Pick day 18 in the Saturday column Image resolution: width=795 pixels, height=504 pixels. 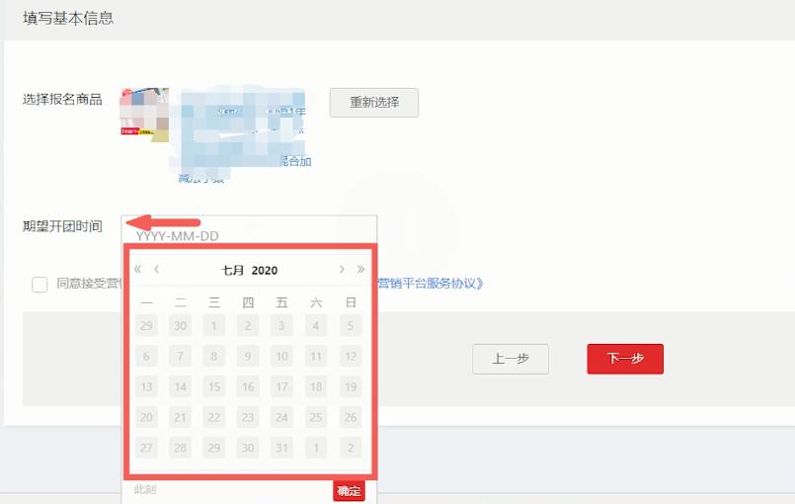(315, 386)
